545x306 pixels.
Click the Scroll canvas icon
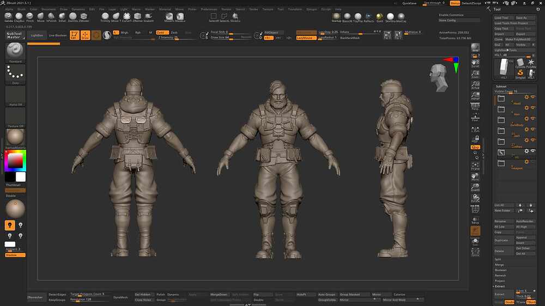[x=475, y=63]
